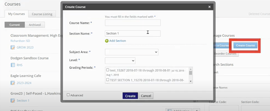Viewport: 270px width, 111px height.
Task: Close the Create Course dialog
Action: pos(209,7)
